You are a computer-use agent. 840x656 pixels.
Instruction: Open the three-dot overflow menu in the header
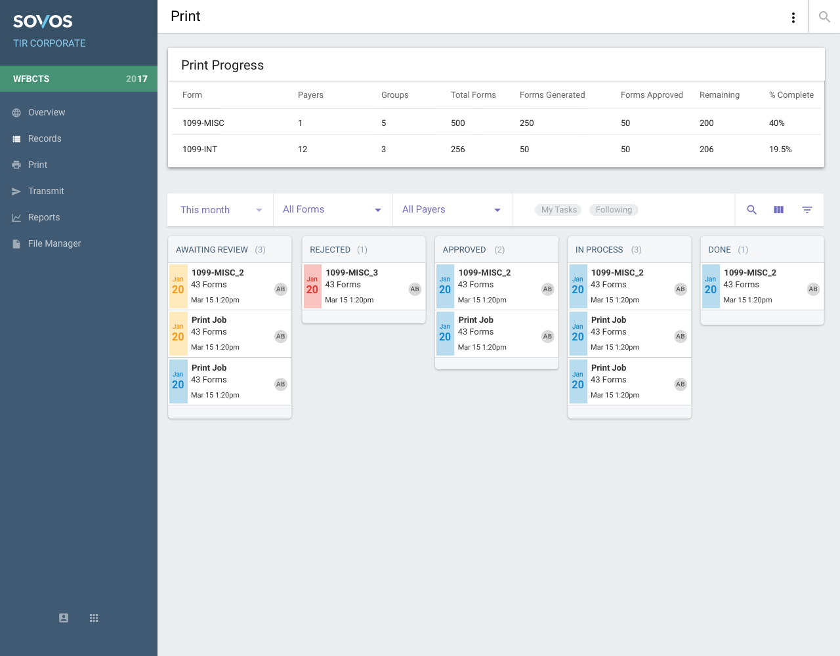(x=793, y=18)
